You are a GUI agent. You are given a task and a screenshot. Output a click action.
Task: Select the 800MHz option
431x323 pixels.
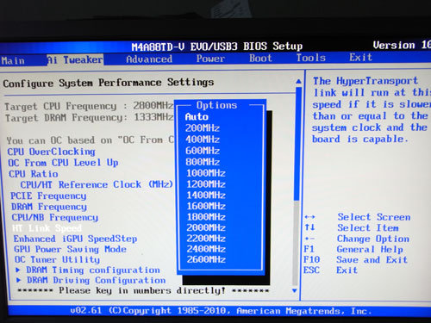coord(203,162)
